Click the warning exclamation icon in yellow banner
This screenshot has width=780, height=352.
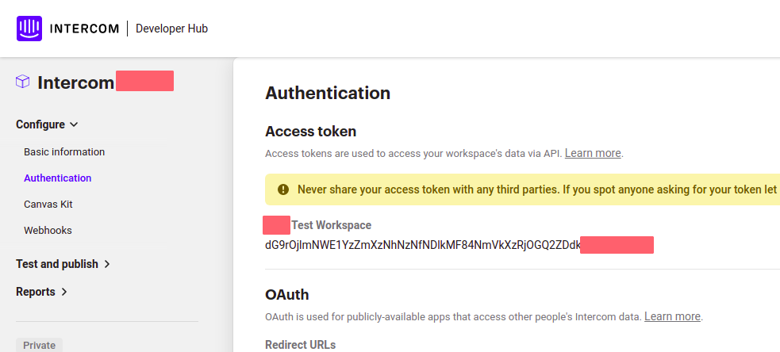283,189
